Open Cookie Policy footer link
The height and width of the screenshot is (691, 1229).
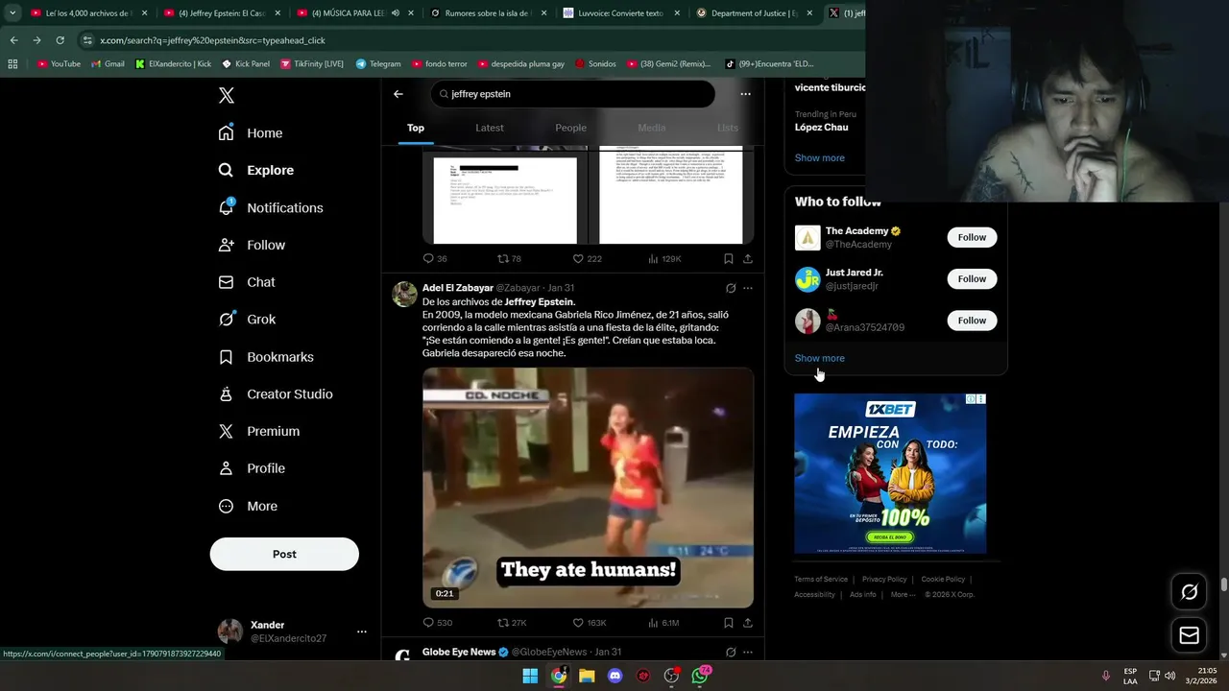click(x=943, y=580)
